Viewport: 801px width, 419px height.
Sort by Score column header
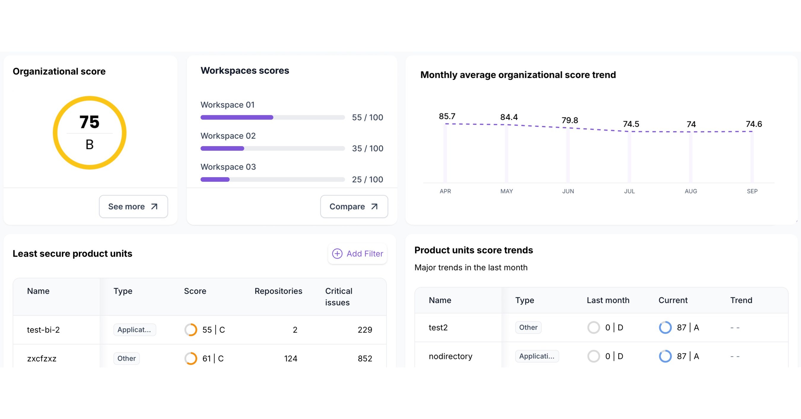pos(195,291)
